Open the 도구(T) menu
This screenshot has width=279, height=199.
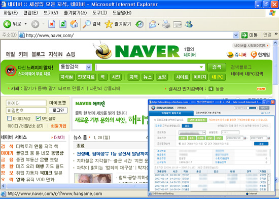(99, 13)
